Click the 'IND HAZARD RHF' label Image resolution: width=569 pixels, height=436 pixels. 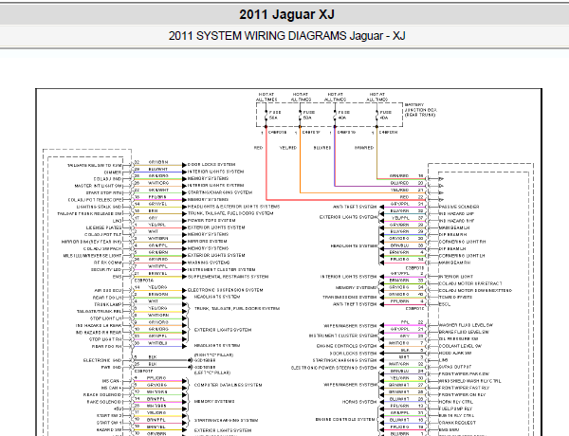(x=457, y=221)
